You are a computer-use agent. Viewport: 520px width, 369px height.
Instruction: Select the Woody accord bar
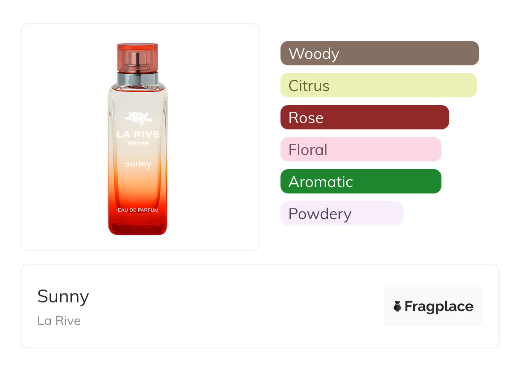(380, 53)
